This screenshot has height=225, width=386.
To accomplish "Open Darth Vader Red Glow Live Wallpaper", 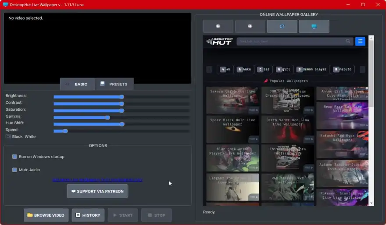I will point(288,129).
